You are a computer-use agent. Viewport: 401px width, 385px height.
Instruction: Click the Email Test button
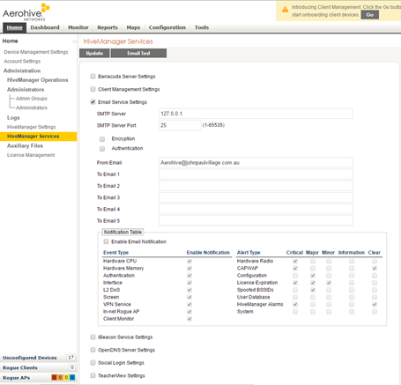pyautogui.click(x=138, y=53)
